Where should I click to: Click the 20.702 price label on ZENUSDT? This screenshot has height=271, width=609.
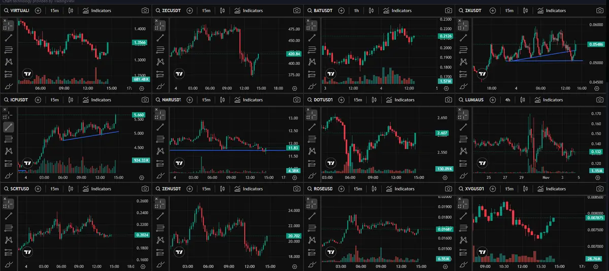(x=293, y=236)
